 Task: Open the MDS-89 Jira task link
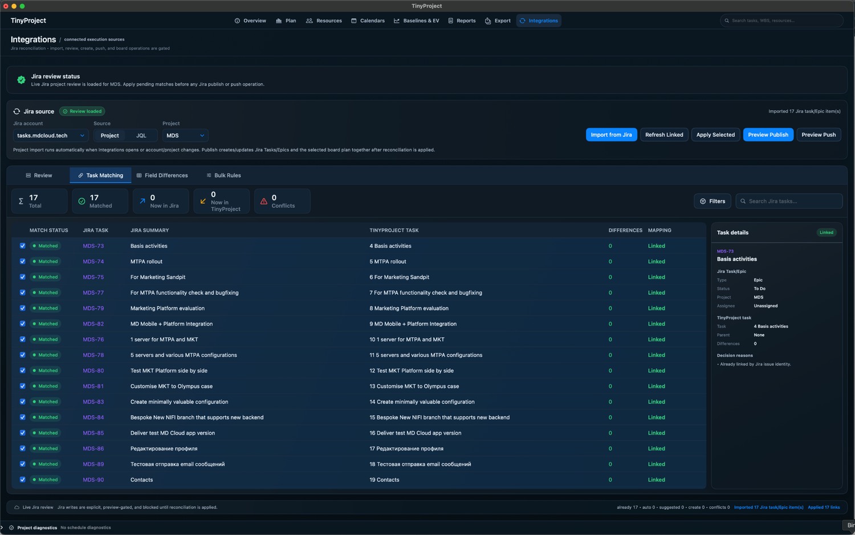point(93,464)
